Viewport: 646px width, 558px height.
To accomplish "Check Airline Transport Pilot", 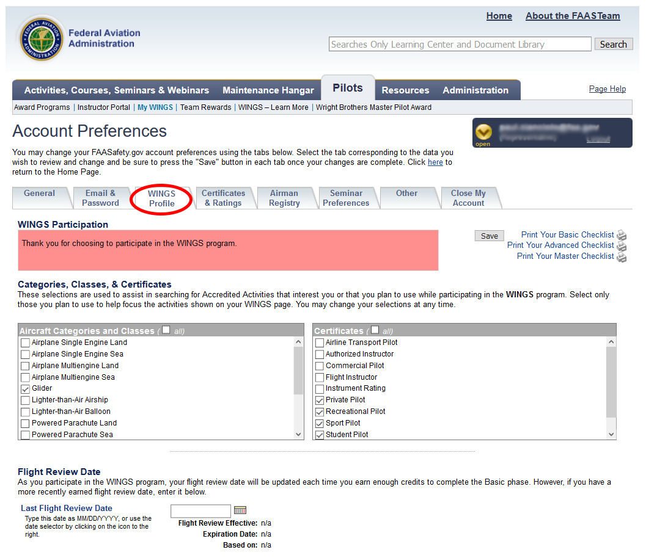I will (319, 342).
